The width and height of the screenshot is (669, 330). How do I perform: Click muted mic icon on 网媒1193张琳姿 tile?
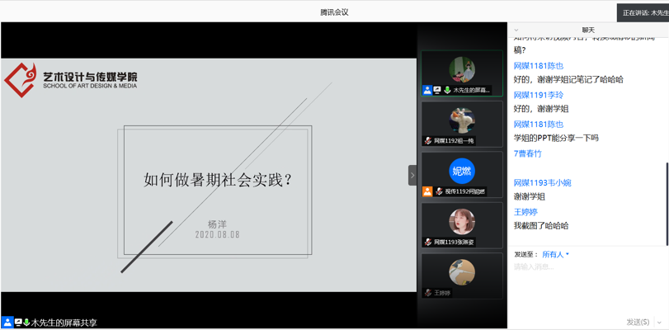[x=428, y=243]
